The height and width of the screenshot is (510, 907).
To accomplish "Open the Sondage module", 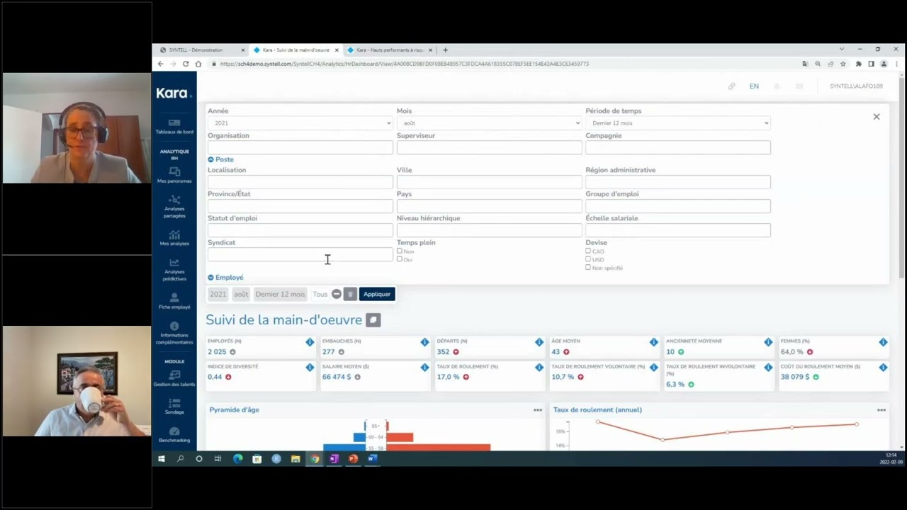I will point(174,406).
